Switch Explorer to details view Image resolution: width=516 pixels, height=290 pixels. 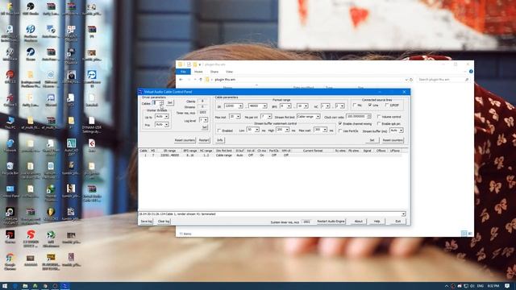(464, 234)
